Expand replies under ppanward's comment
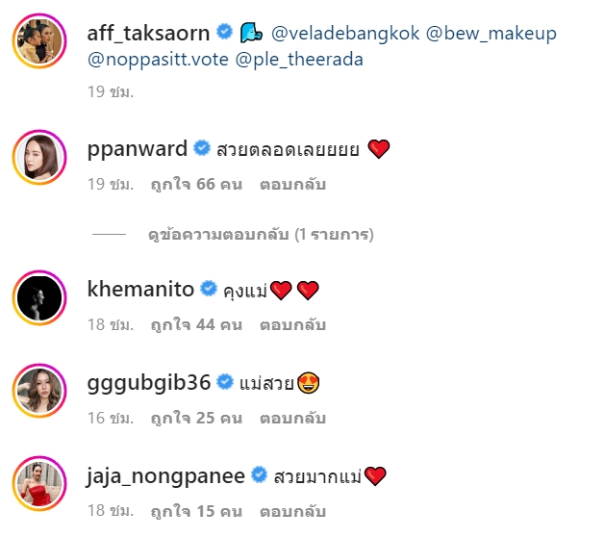604x537 pixels. coord(261,235)
